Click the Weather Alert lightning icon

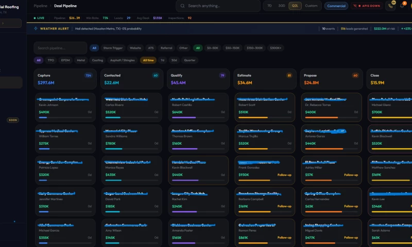(x=36, y=28)
